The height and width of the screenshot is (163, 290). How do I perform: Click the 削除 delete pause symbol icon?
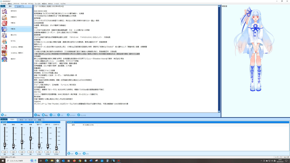pos(84,154)
